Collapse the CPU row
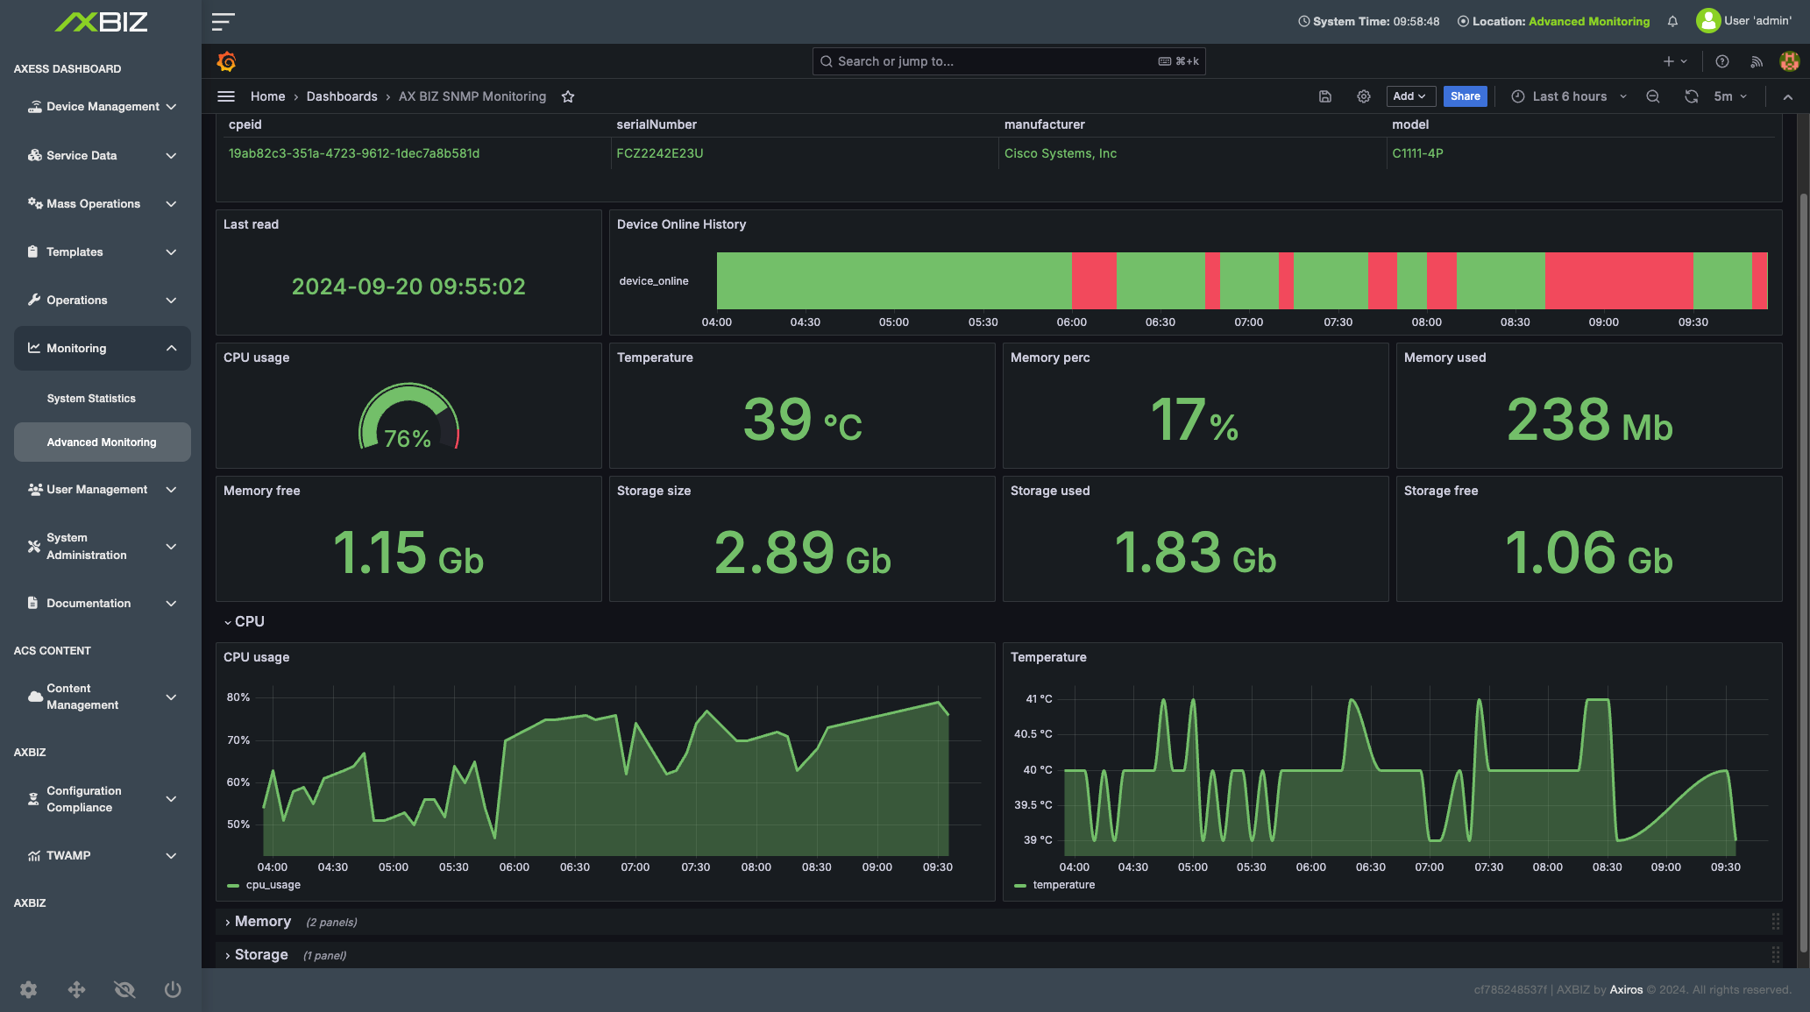The width and height of the screenshot is (1810, 1012). pos(249,621)
